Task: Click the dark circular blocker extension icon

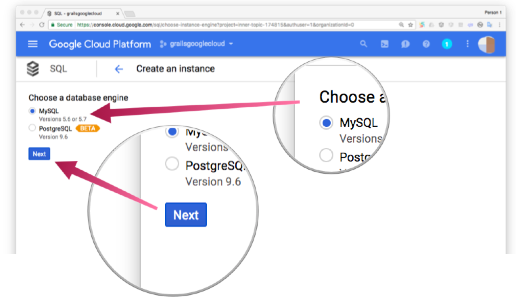Action: (x=480, y=25)
